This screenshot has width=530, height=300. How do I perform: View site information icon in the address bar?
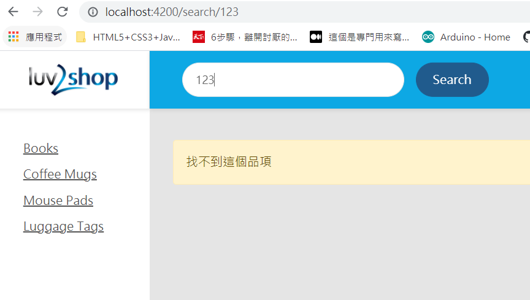click(x=93, y=12)
